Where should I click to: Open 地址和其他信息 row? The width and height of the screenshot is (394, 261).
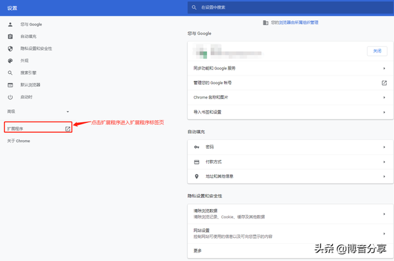click(x=290, y=176)
